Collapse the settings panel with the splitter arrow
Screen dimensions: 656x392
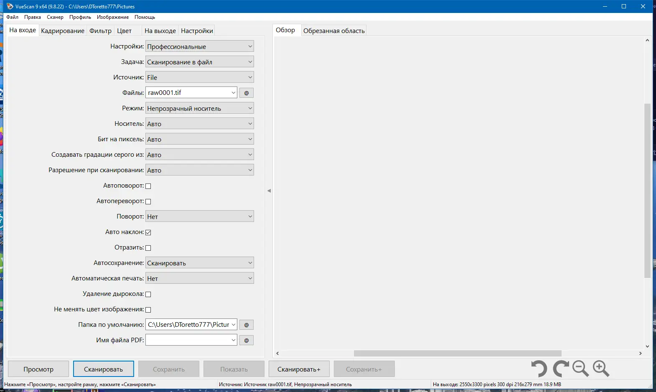coord(269,191)
